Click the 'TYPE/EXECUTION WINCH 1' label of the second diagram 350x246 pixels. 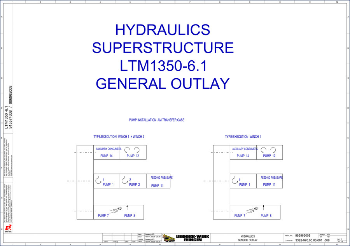(x=243, y=137)
